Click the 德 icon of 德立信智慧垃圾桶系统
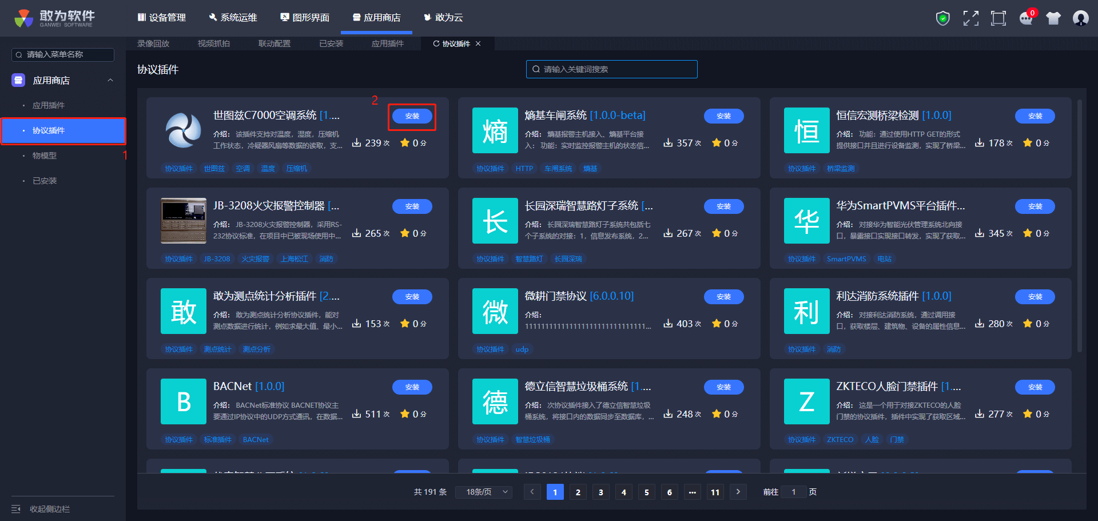Screen dimensions: 1098x521 coord(495,401)
